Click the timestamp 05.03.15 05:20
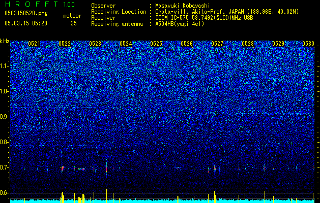 (26, 23)
